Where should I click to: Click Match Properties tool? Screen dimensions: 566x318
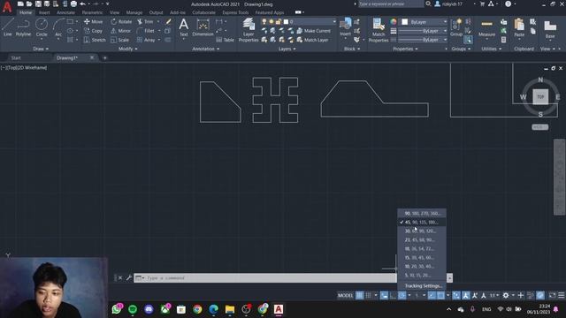click(x=379, y=30)
